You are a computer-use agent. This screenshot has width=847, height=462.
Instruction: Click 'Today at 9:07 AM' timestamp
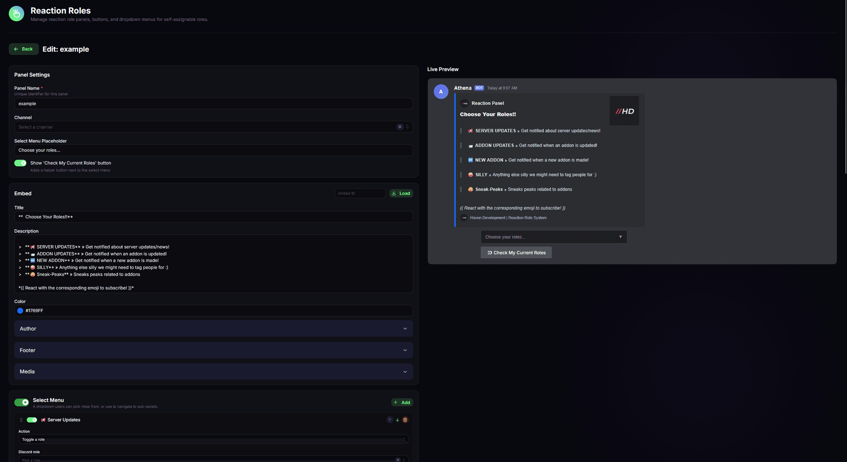pyautogui.click(x=502, y=88)
